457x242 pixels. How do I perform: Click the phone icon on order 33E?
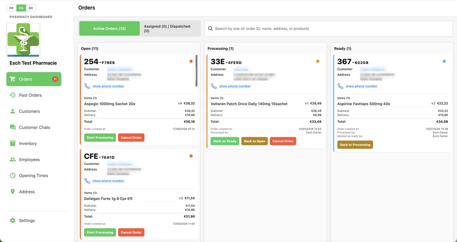pyautogui.click(x=214, y=86)
